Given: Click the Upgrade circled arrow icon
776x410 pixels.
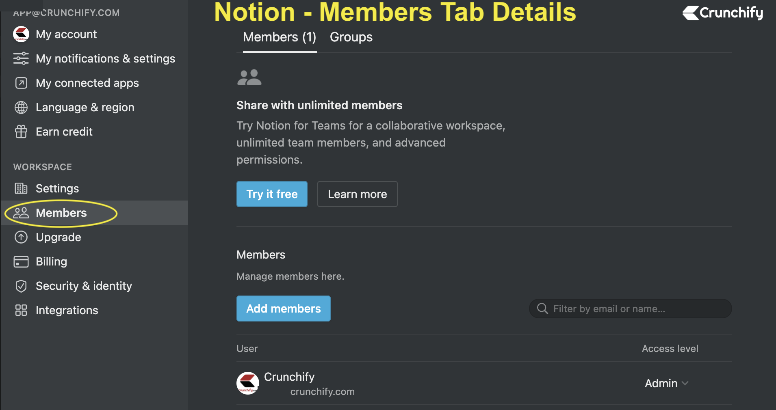Looking at the screenshot, I should [21, 237].
